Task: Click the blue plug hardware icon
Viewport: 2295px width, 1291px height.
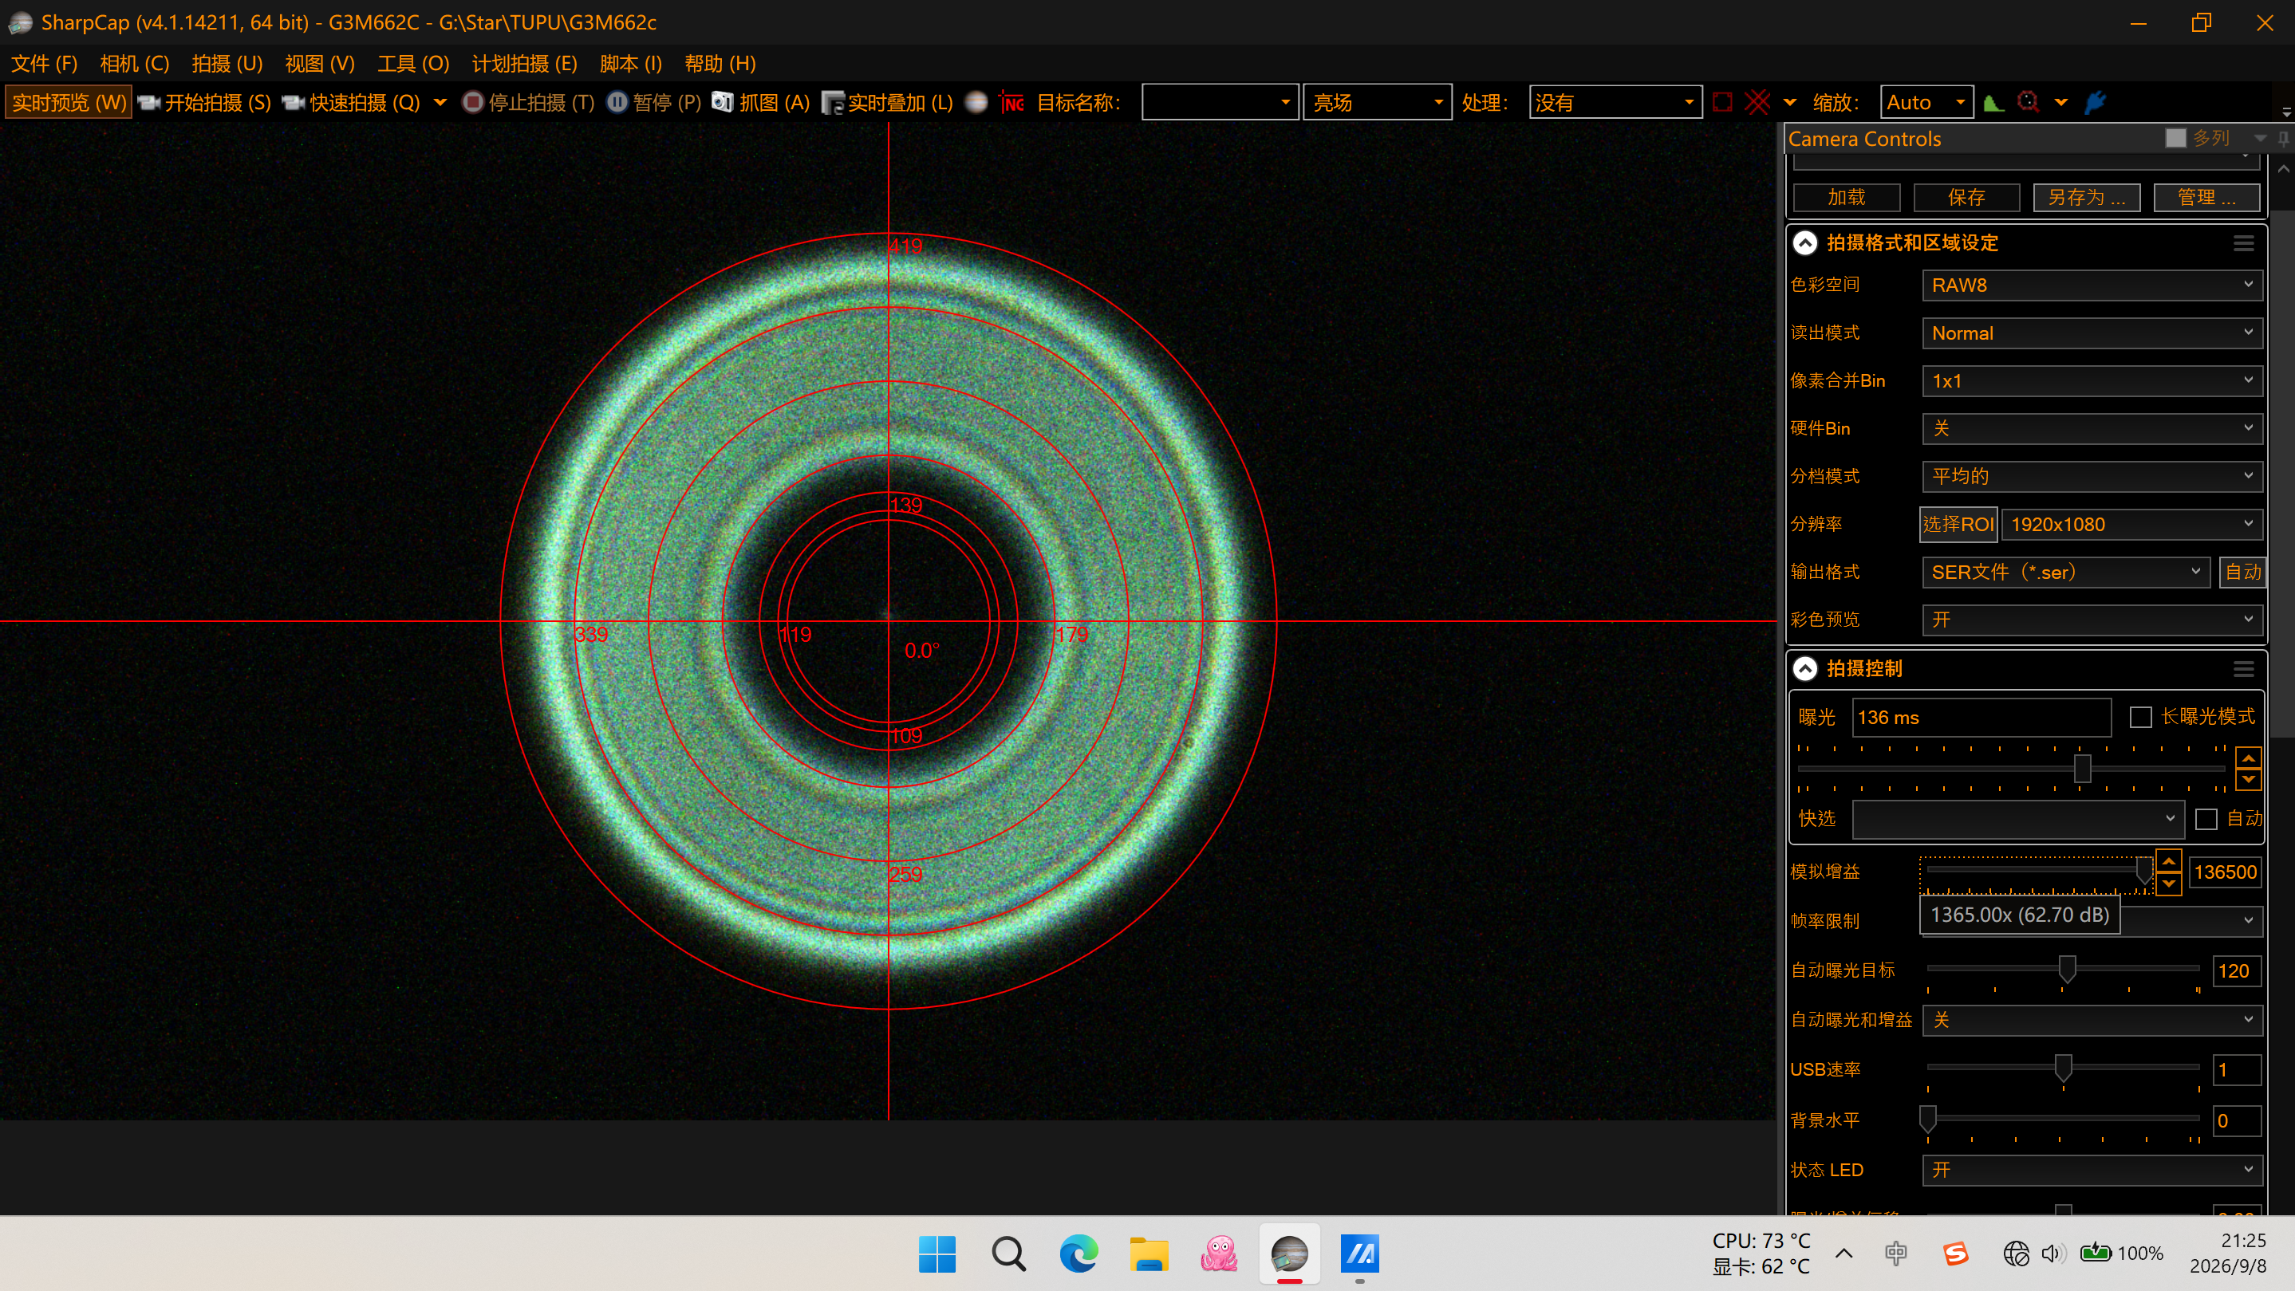Action: point(2095,102)
